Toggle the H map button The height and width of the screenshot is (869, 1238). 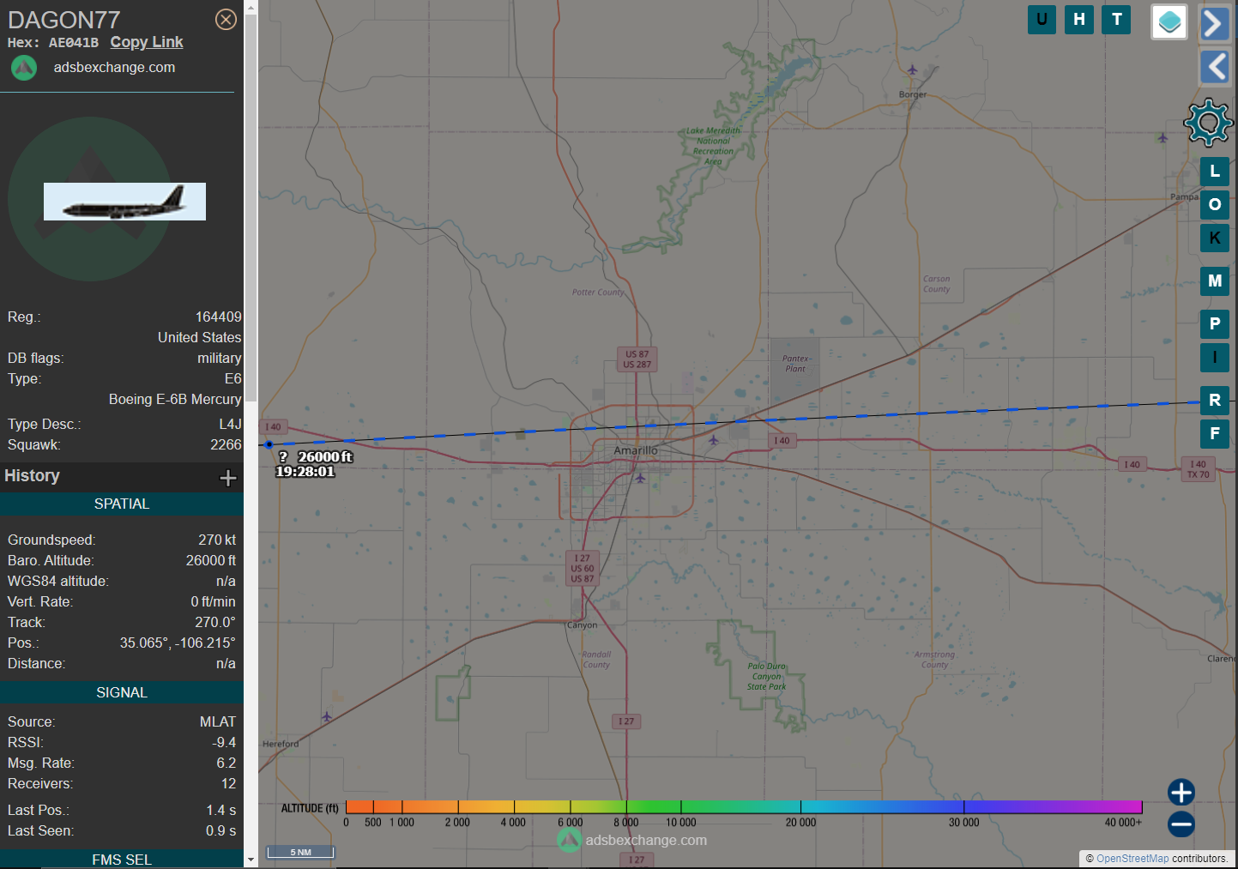coord(1079,20)
